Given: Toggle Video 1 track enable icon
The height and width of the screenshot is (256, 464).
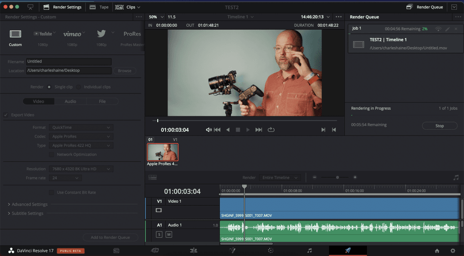Looking at the screenshot, I should click(x=159, y=210).
